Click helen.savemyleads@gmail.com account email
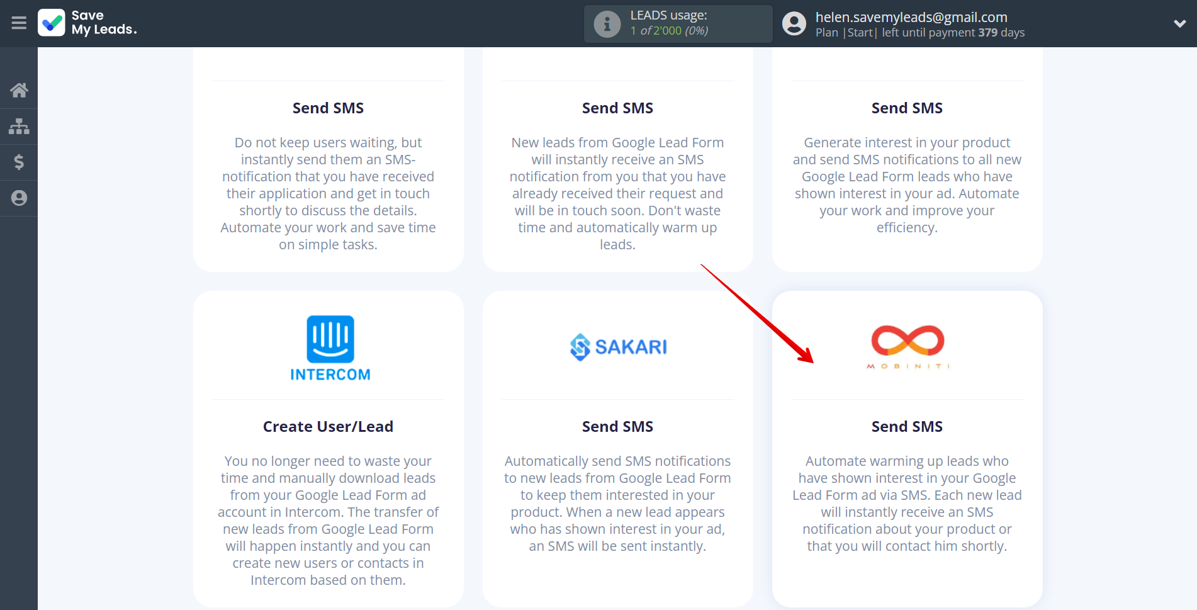This screenshot has height=610, width=1197. tap(911, 17)
